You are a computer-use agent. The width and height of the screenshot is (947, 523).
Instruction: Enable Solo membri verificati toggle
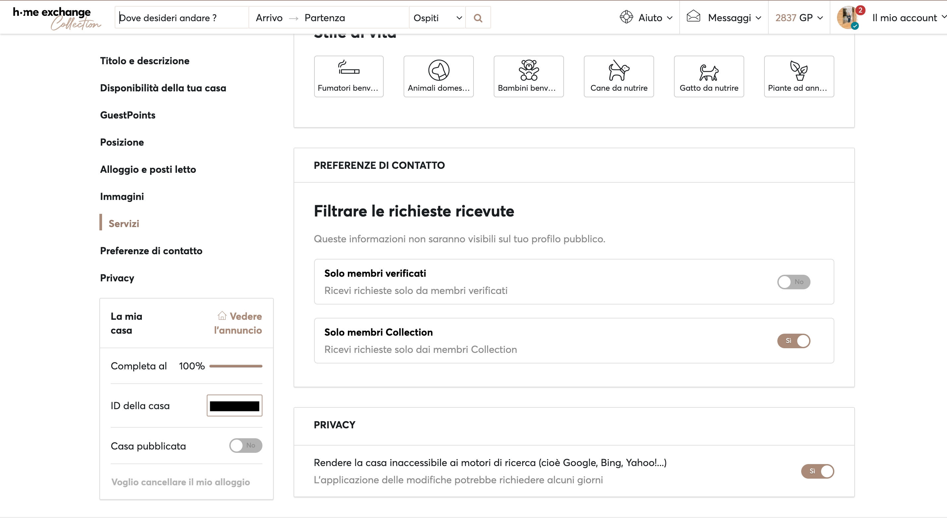click(793, 282)
